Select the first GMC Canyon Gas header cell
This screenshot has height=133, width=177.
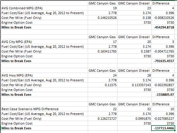[102, 3]
